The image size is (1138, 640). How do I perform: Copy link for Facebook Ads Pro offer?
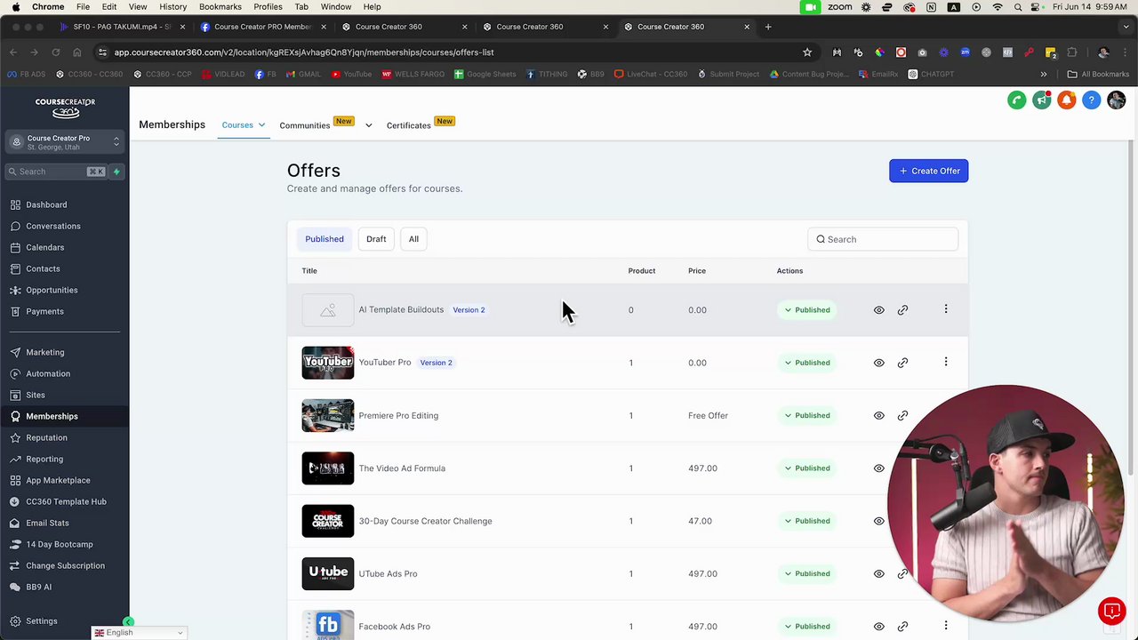pyautogui.click(x=902, y=627)
